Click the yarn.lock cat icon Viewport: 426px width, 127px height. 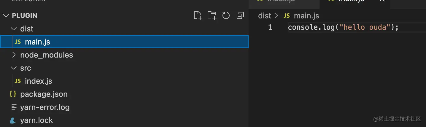[x=13, y=120]
